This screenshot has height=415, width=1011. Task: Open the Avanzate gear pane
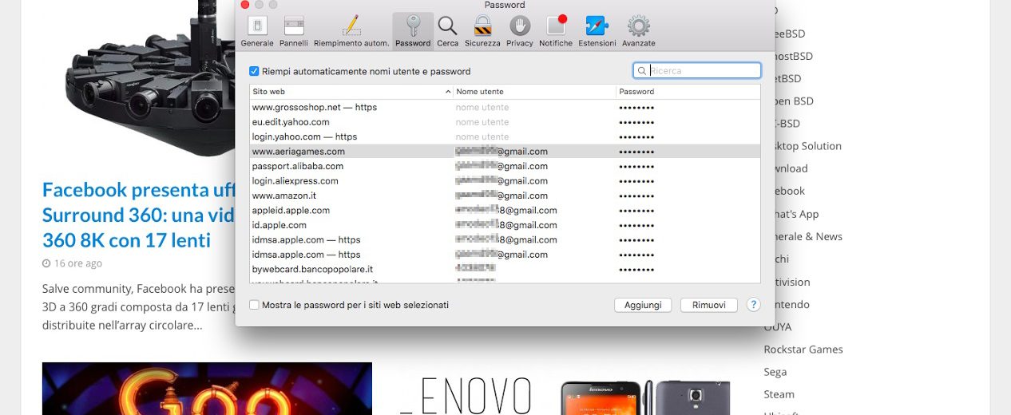tap(638, 31)
